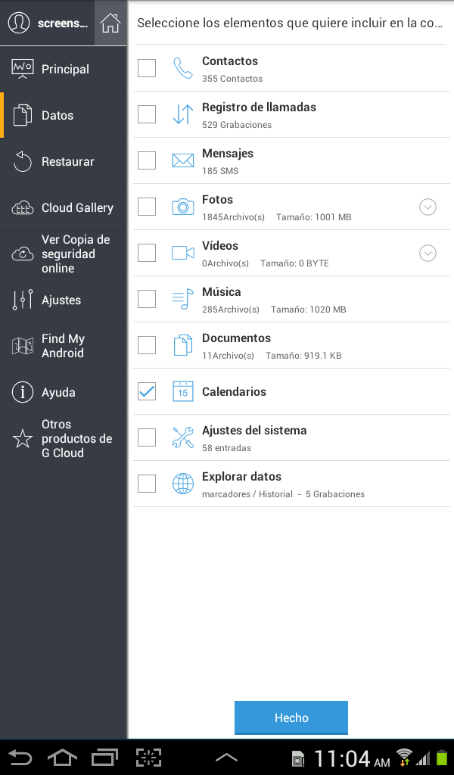Open Cloud Gallery from the sidebar

tap(64, 207)
